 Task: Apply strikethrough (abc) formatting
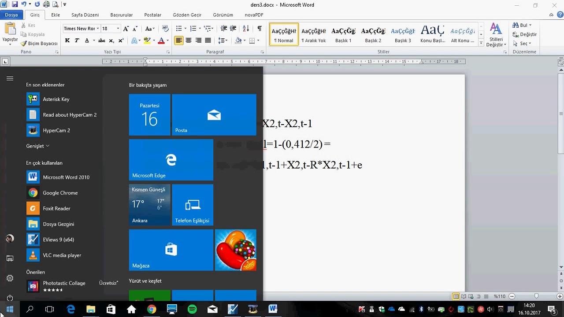102,41
